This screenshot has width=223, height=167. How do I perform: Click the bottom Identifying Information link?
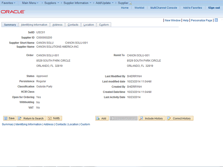[29, 124]
